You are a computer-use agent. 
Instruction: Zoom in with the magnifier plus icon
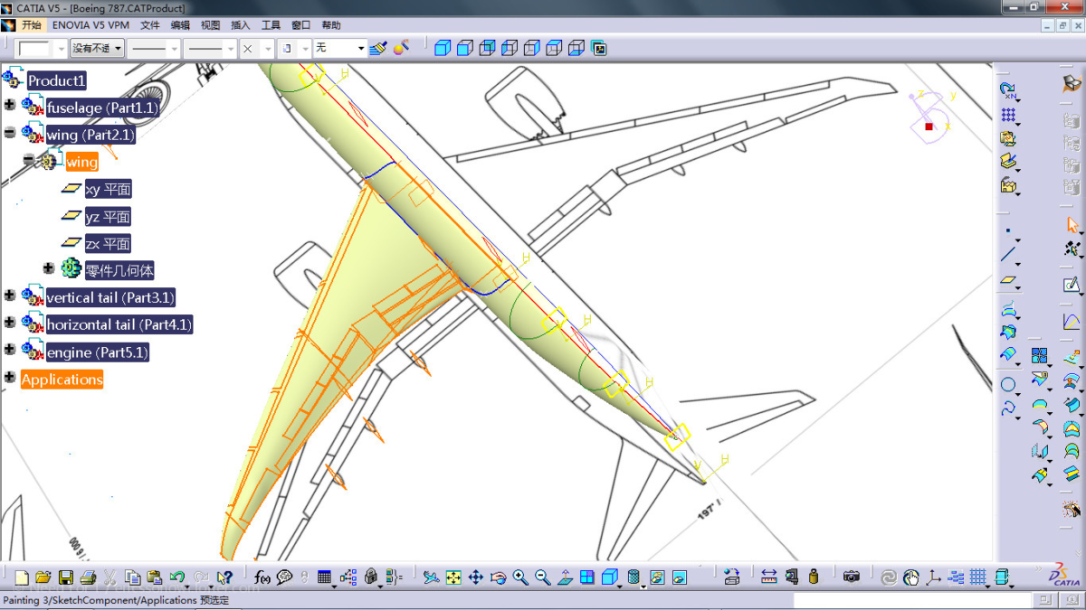pyautogui.click(x=520, y=577)
